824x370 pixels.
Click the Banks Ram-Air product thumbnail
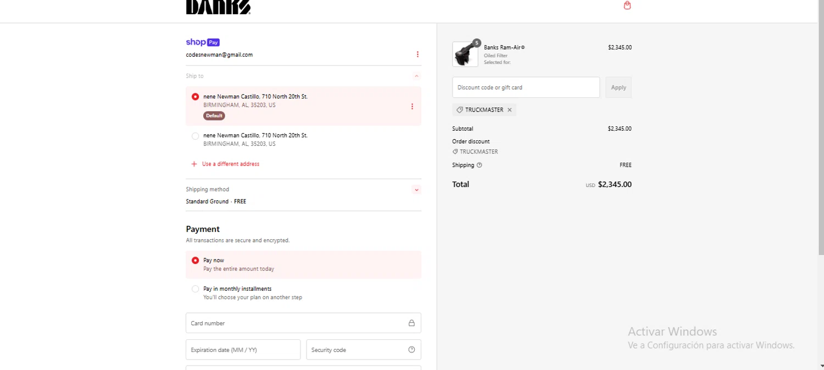pyautogui.click(x=465, y=54)
